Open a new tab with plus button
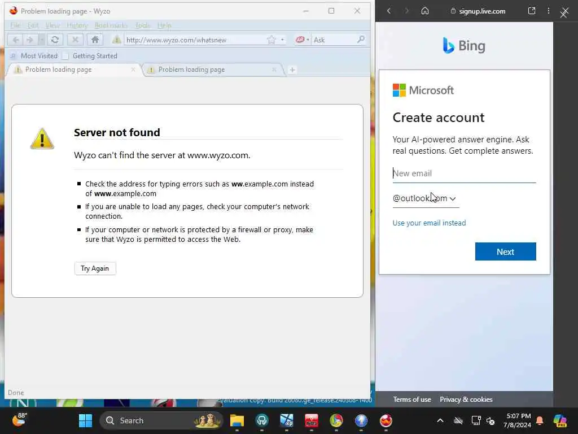578x434 pixels. point(292,70)
